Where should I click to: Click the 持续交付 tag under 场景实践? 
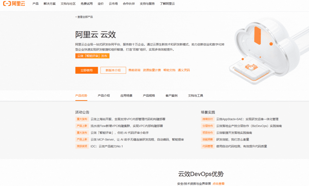tap(208, 119)
